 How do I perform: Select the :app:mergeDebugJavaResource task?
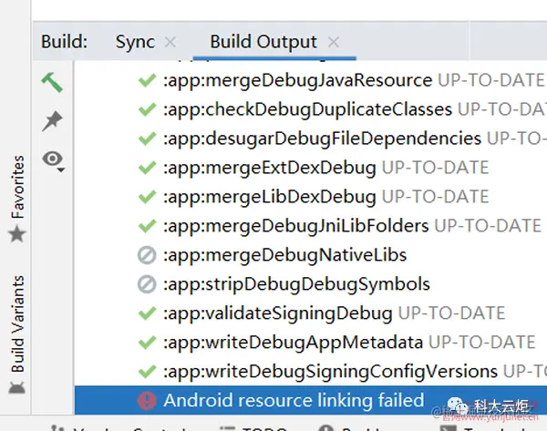(x=297, y=80)
